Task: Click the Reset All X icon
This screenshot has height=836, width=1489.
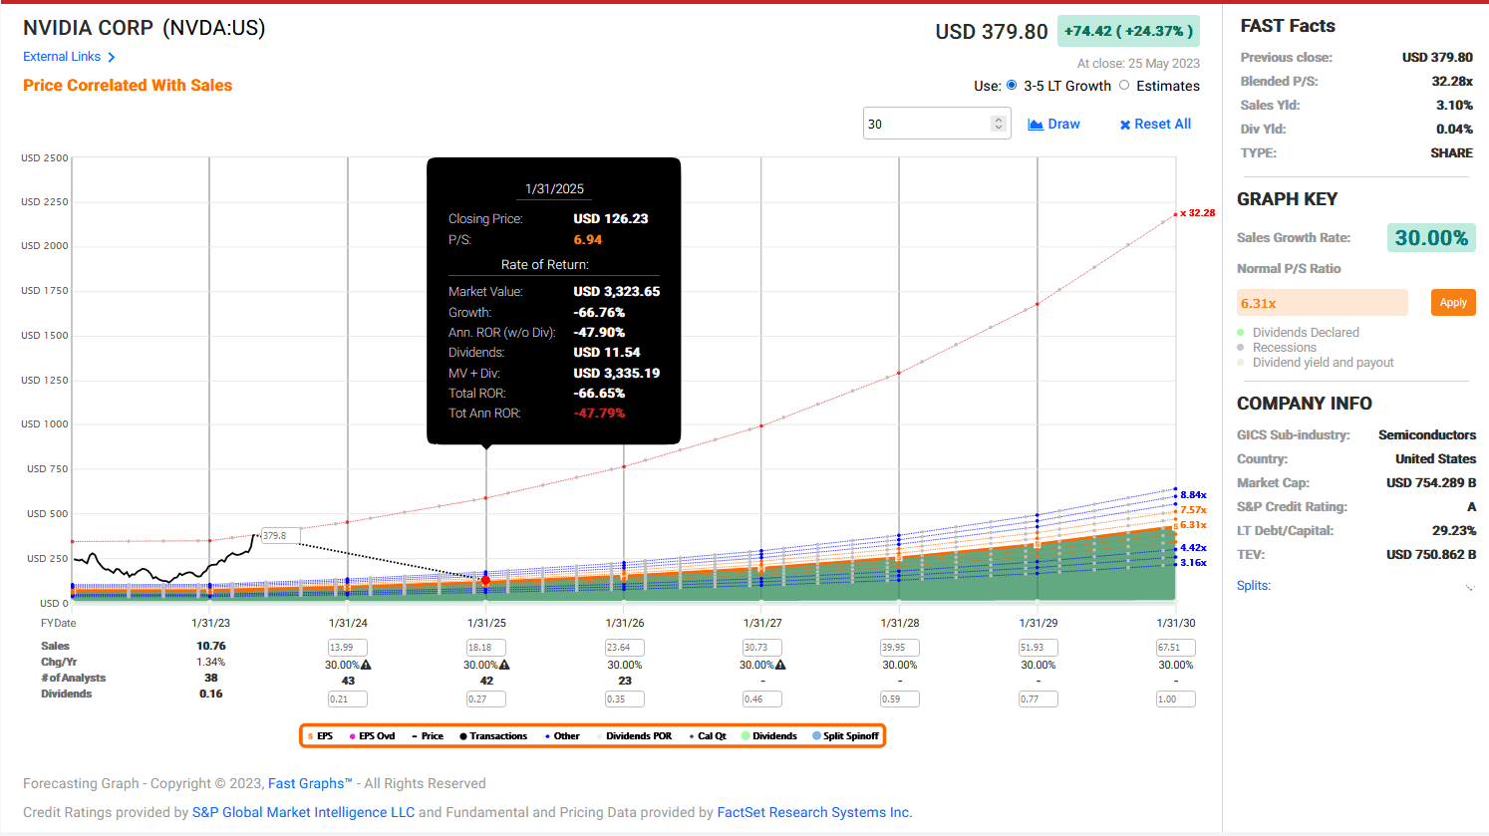Action: pos(1125,125)
